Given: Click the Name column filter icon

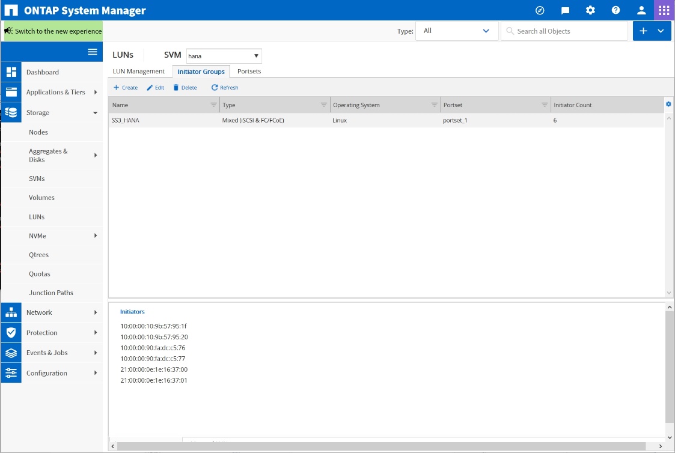Looking at the screenshot, I should tap(213, 105).
